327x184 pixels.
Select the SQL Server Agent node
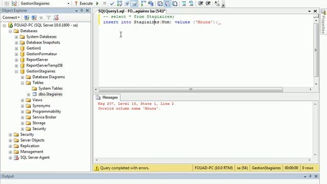pos(35,157)
